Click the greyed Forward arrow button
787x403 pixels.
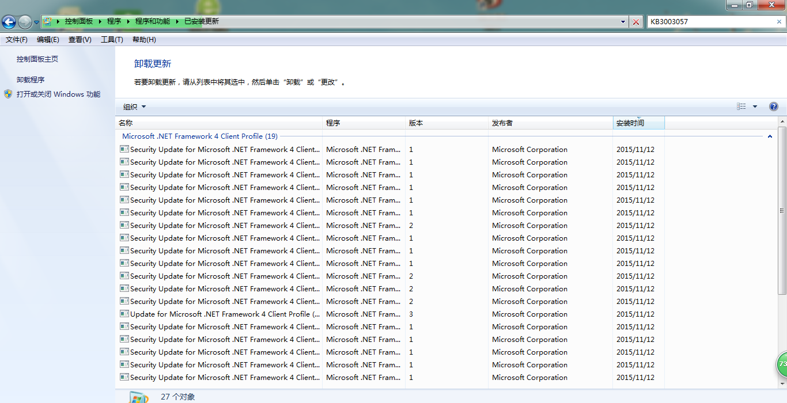coord(25,22)
